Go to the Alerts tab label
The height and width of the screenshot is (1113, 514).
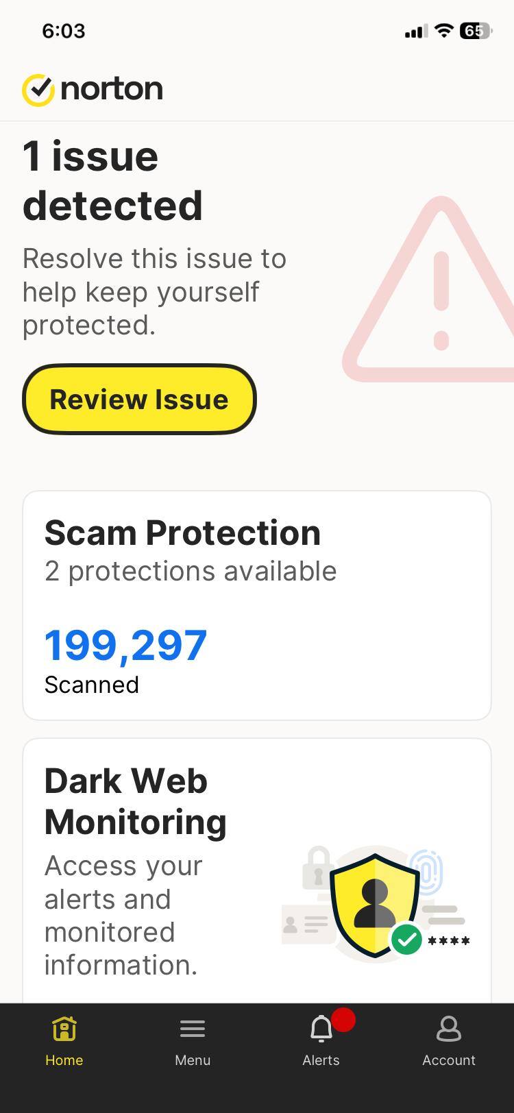pyautogui.click(x=321, y=1060)
